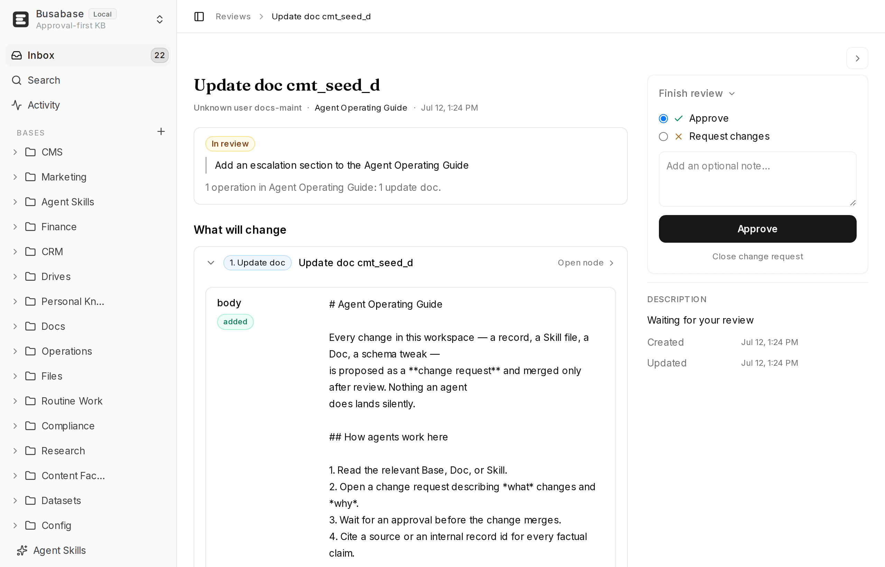Expand the Marketing base chevron
The height and width of the screenshot is (567, 885).
click(x=15, y=177)
